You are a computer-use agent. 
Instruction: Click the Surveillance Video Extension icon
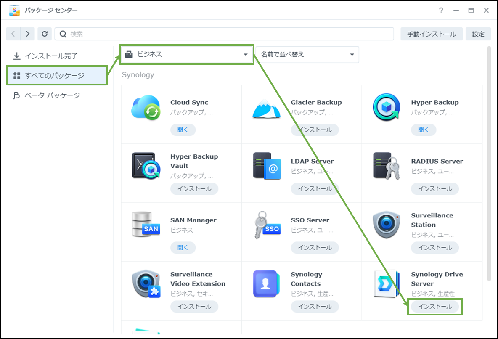(x=146, y=283)
